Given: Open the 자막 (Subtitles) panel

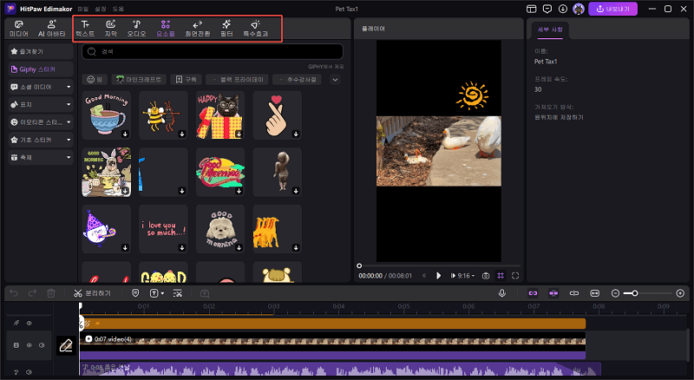Looking at the screenshot, I should point(111,28).
